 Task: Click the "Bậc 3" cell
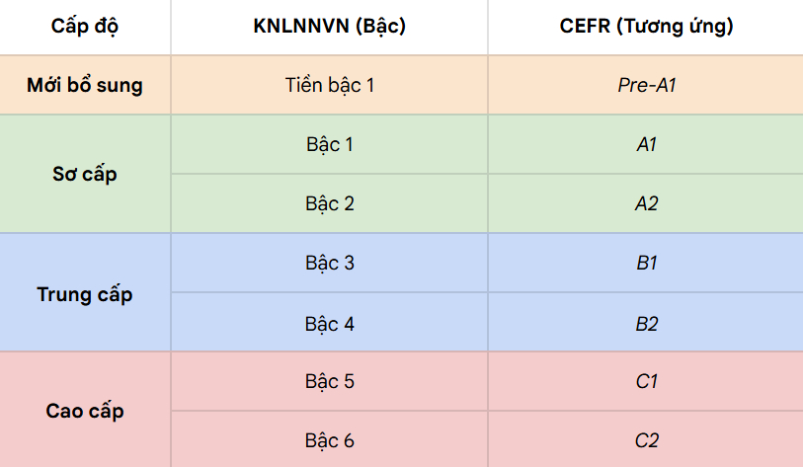(329, 264)
